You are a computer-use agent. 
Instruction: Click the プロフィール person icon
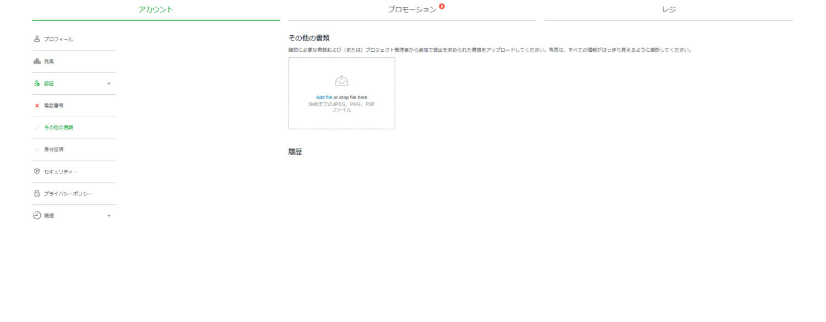(37, 39)
